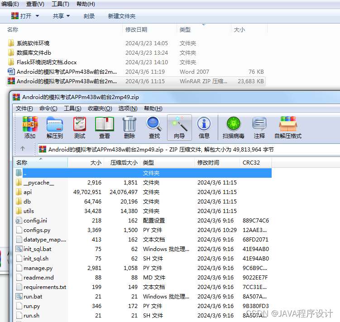Click 刻录 button in Explorer toolbar
Viewport: 340px width, 322px height.
click(x=89, y=16)
